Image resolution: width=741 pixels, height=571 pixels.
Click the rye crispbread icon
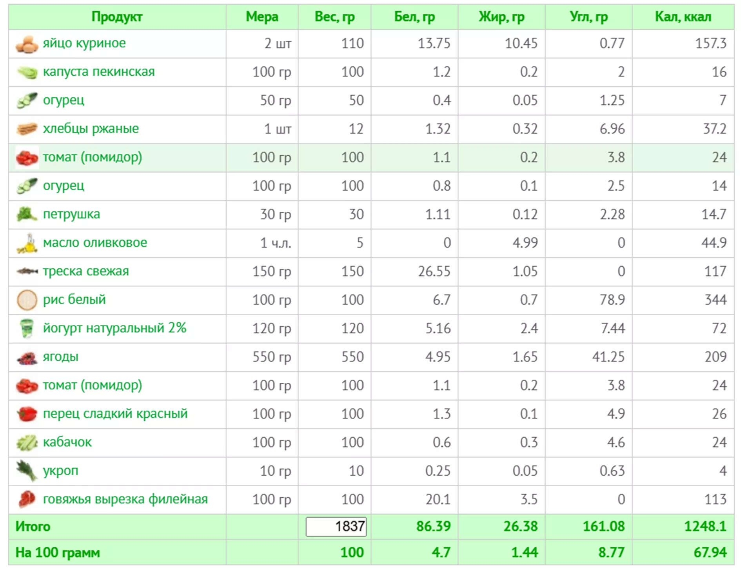click(27, 129)
